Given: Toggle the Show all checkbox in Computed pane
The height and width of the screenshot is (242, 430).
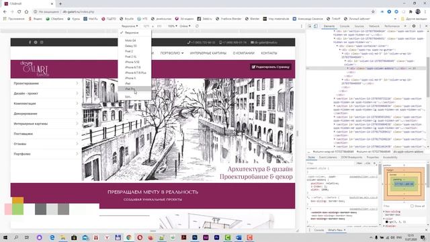Looking at the screenshot, I should [x=412, y=206].
